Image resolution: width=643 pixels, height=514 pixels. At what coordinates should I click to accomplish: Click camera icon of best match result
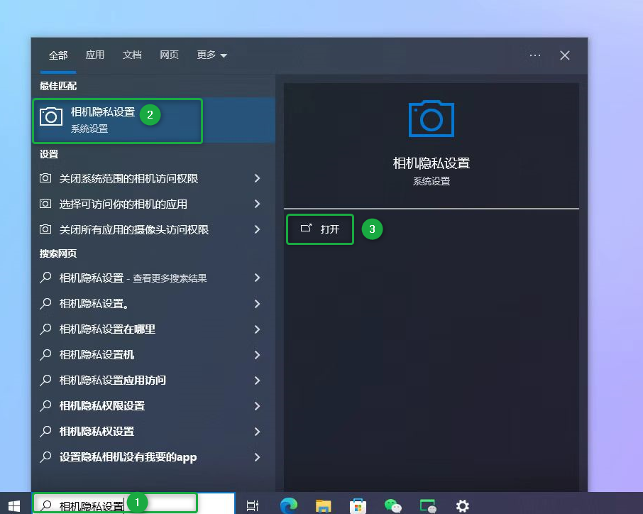(51, 116)
